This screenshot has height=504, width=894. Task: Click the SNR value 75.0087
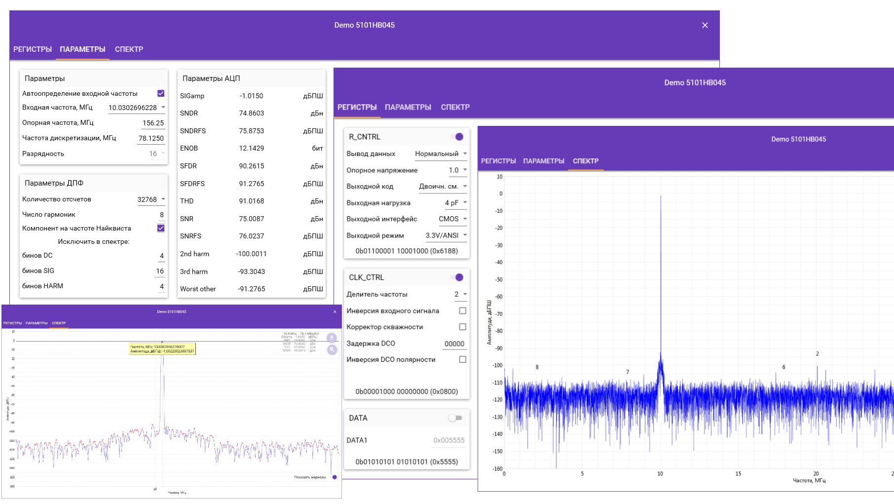click(251, 219)
